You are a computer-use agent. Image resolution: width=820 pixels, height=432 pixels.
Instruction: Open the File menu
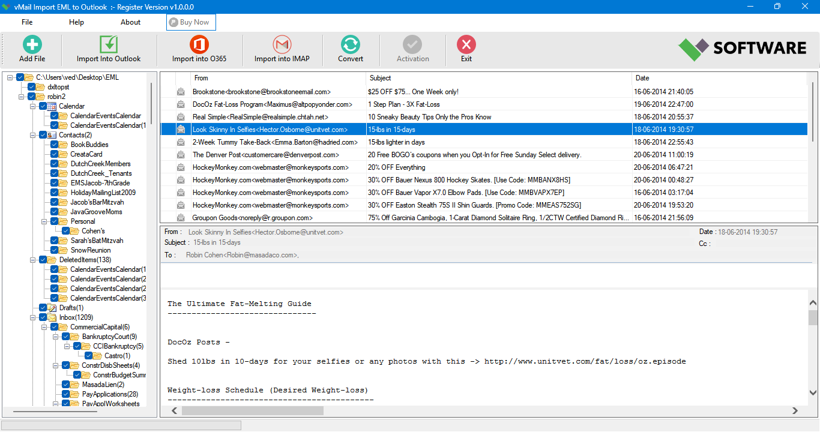27,22
